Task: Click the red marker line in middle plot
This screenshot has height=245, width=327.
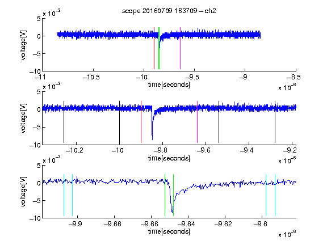Action: point(141,122)
